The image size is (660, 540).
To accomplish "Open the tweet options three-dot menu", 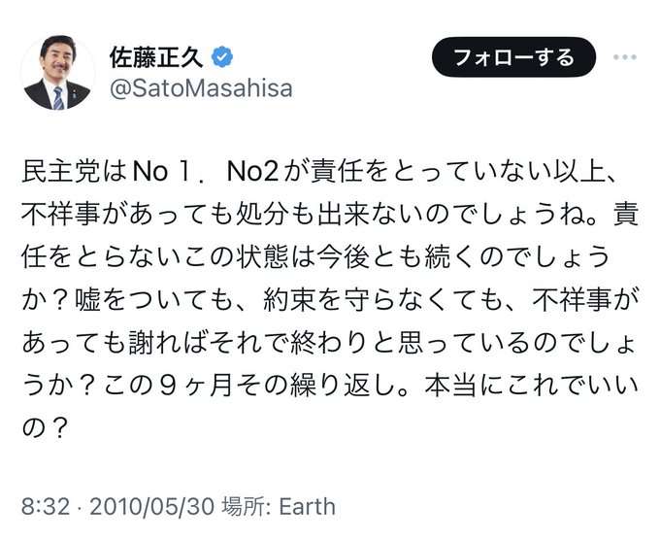I will [x=625, y=57].
